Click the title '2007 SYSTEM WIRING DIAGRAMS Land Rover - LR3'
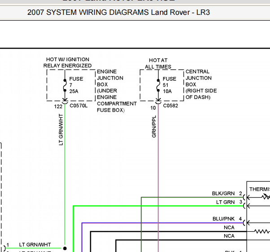The image size is (270, 252). click(x=119, y=13)
